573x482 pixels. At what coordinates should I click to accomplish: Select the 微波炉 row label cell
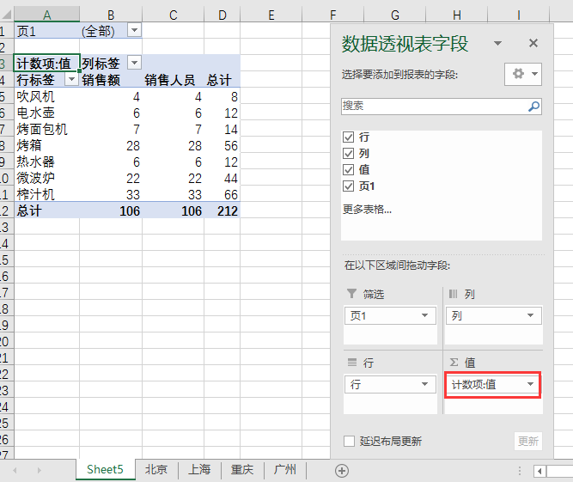tap(46, 178)
